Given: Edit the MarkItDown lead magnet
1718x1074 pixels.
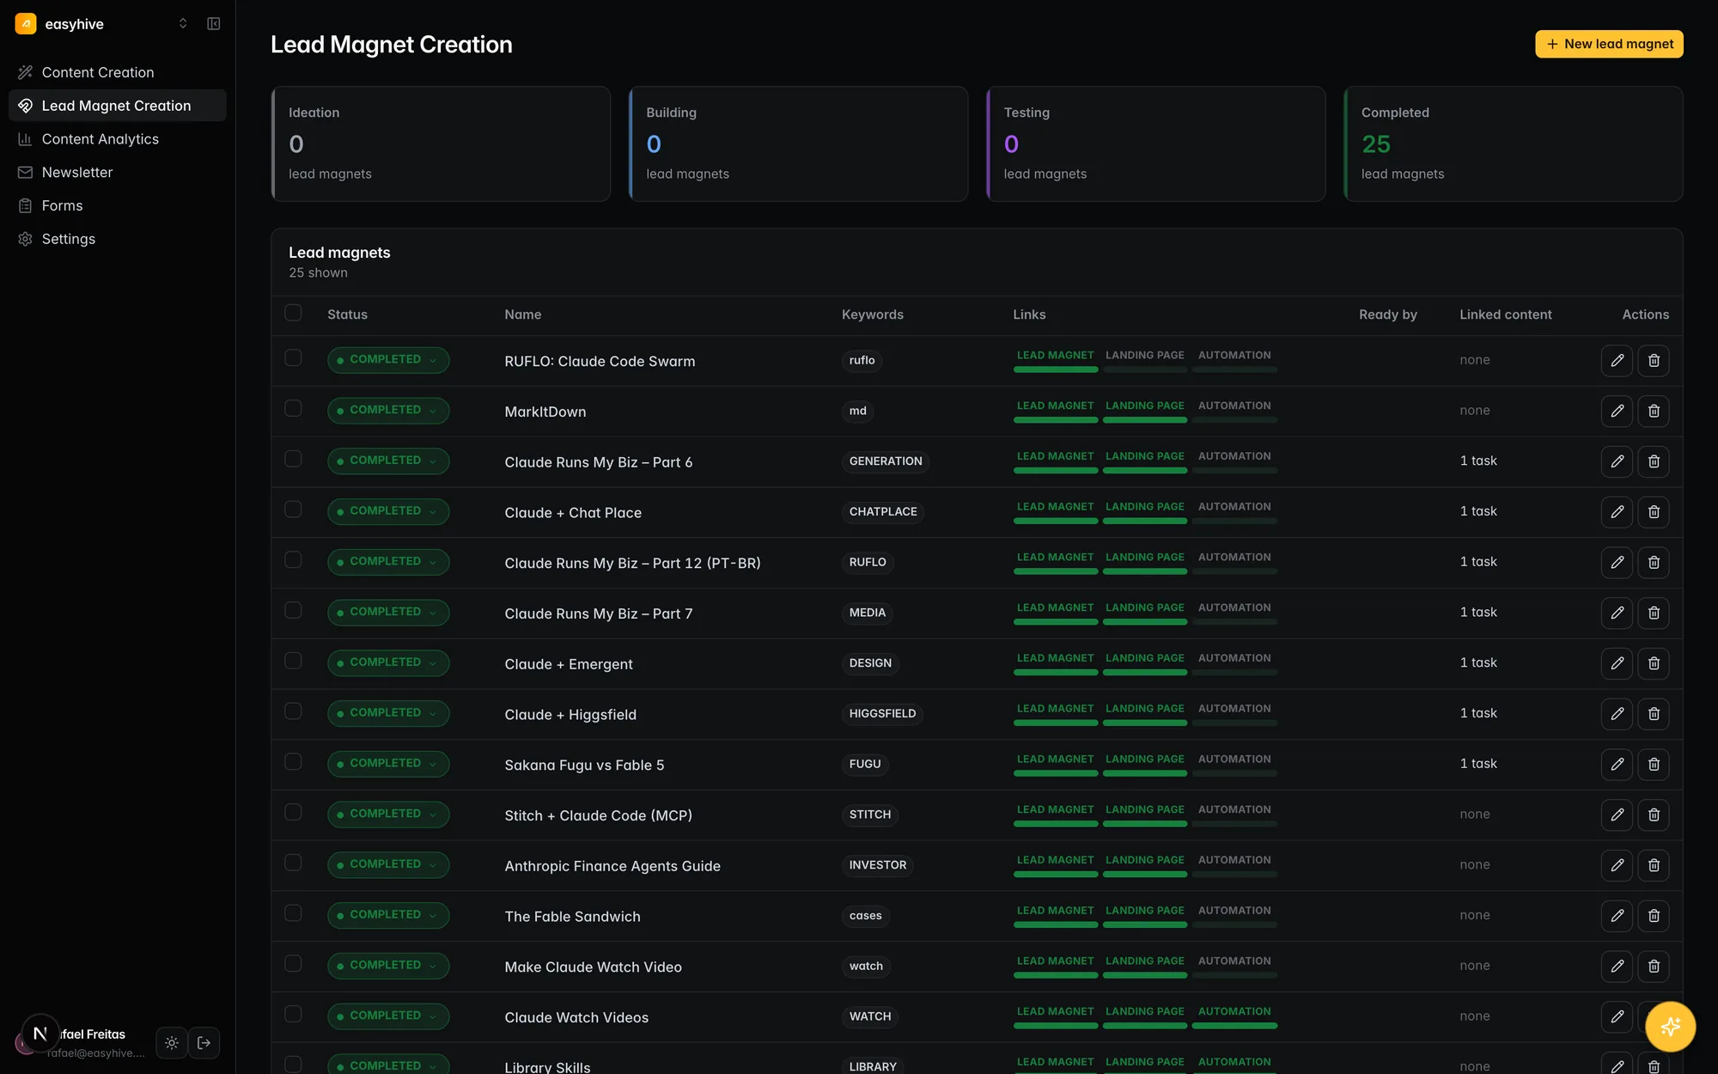Looking at the screenshot, I should 1617,411.
